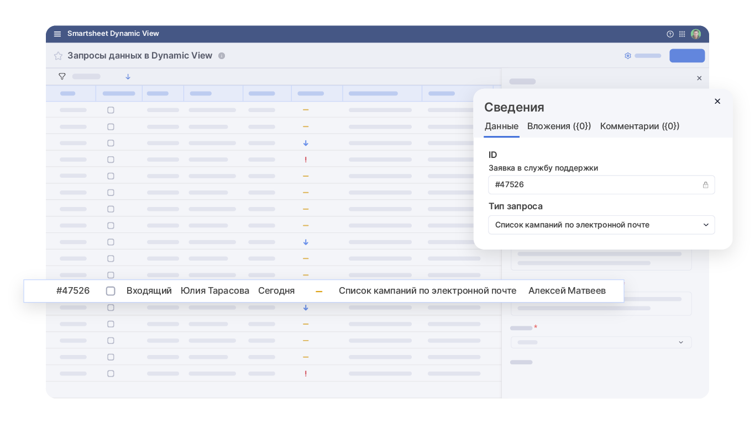Switch to the Вложения tab
Image resolution: width=755 pixels, height=424 pixels.
[559, 126]
